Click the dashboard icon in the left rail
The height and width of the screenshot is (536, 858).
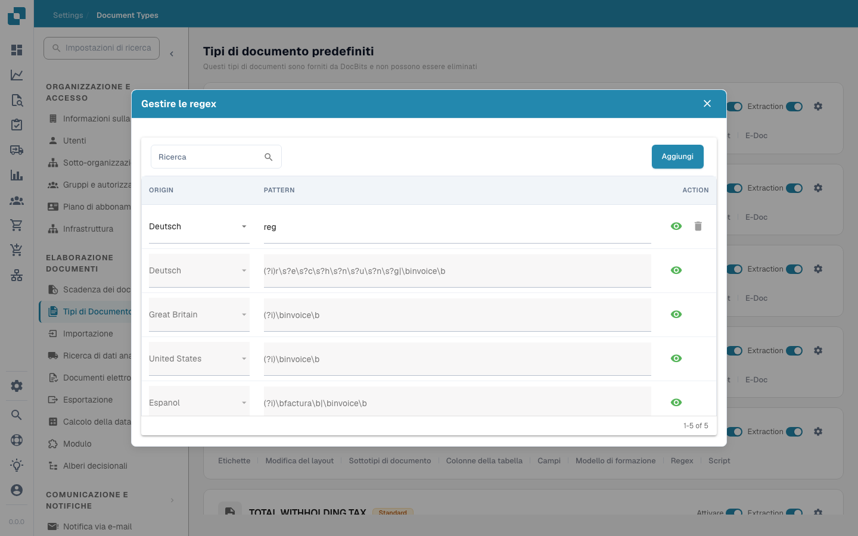click(17, 50)
